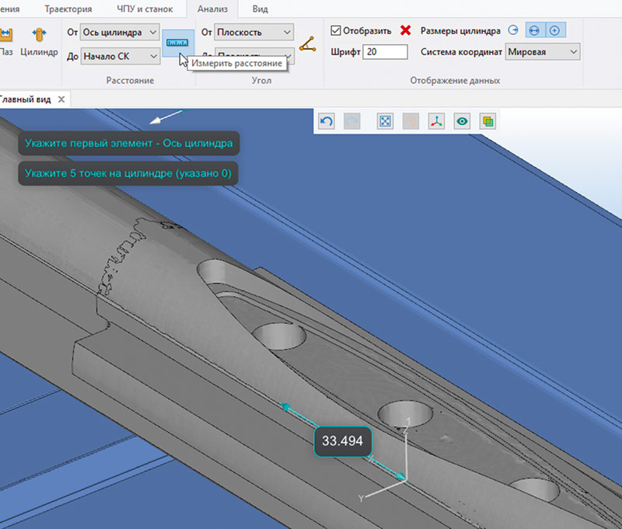Open the ЧПУ и станок tab

pos(144,9)
